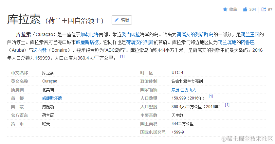Click the 国家领袖 label
Viewport: 275px width, 144px height.
149,90
